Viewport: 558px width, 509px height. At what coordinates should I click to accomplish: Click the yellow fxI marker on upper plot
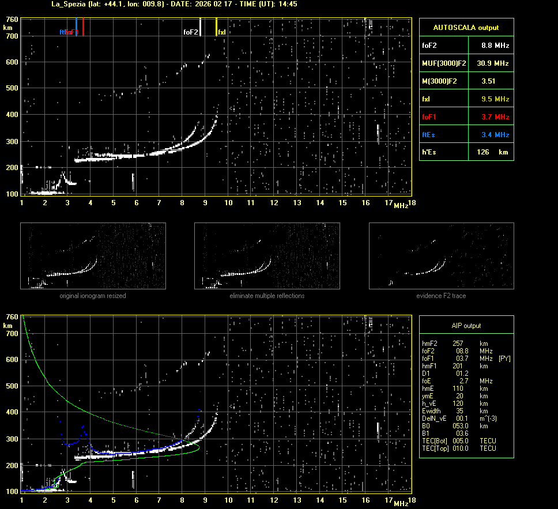coord(216,27)
